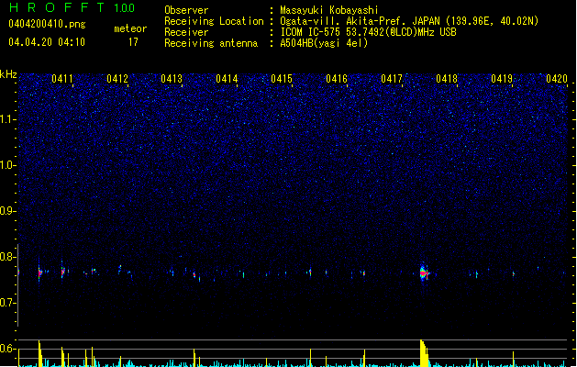Screen dimensions: 577x367
Task: Click the Receiving antenna field label
Action: coord(211,43)
